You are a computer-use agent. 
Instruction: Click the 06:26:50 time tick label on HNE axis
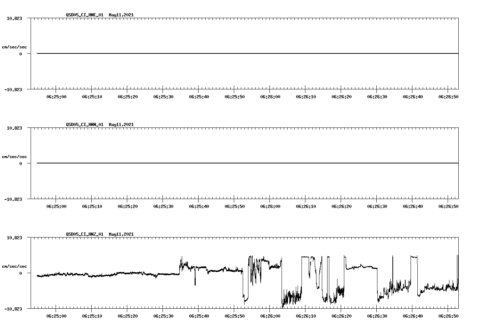coord(448,96)
